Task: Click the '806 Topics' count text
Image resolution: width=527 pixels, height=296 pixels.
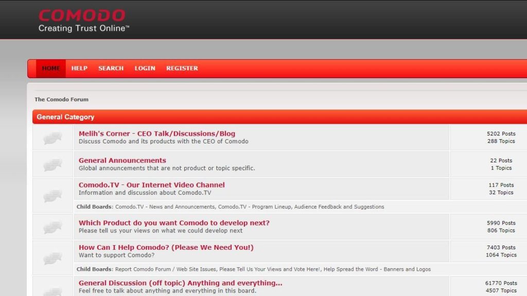Action: [x=501, y=230]
